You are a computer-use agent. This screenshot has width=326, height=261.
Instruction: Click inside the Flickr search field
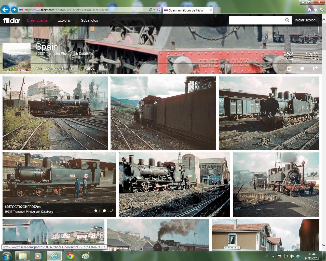(x=257, y=20)
